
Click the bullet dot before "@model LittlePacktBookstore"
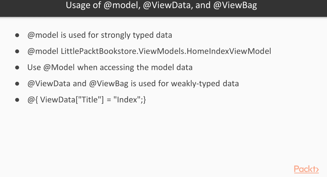(17, 51)
